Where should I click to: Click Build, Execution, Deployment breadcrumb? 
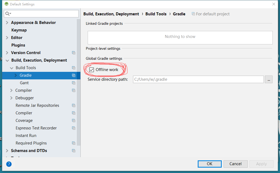point(111,14)
